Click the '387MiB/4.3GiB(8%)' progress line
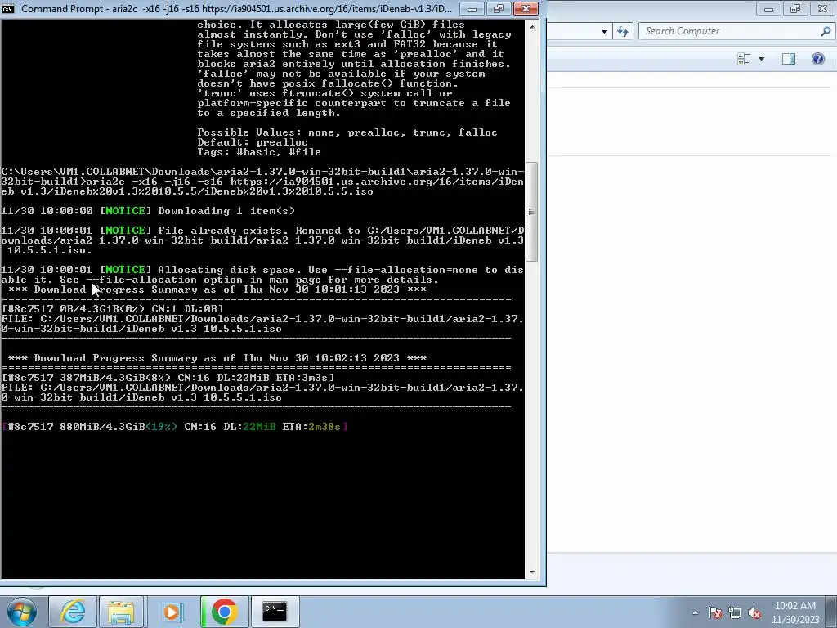 coord(168,378)
